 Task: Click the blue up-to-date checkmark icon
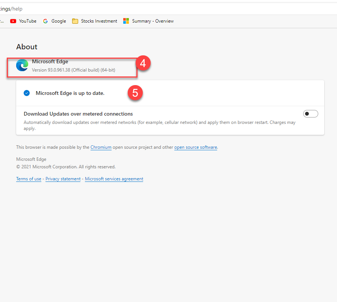click(x=27, y=93)
